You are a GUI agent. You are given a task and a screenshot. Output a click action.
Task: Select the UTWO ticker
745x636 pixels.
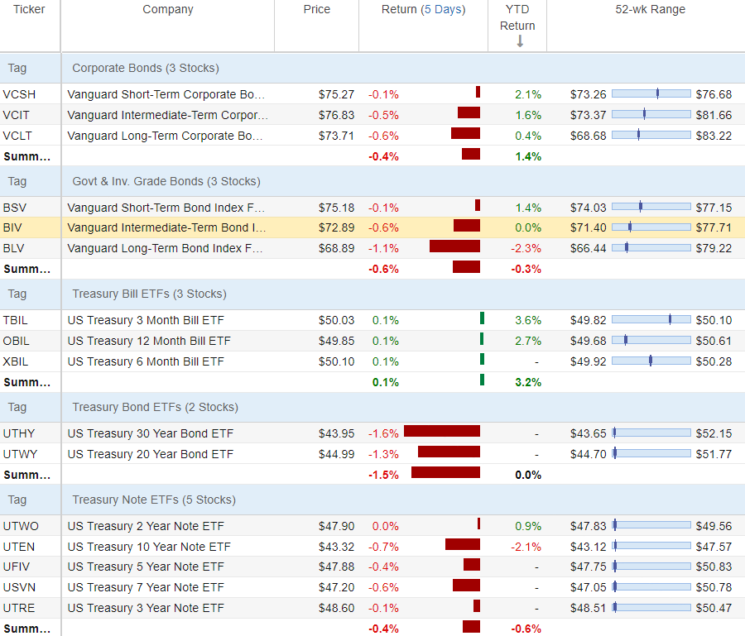coord(21,526)
